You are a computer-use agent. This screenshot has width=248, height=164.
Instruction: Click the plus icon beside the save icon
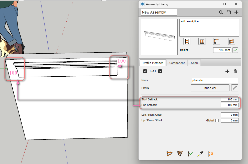[236, 12]
